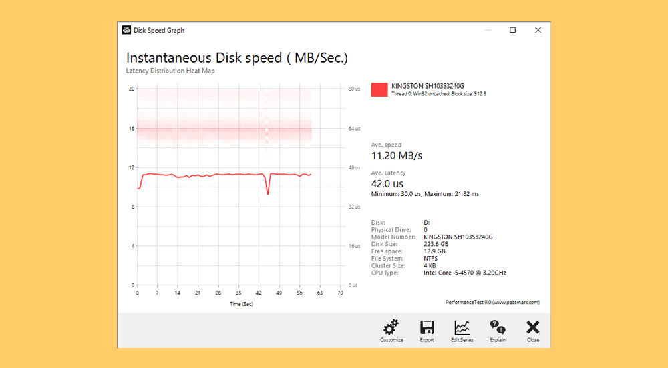This screenshot has width=668, height=368.
Task: Click the Instantaneous Disk speed heading
Action: [x=236, y=58]
